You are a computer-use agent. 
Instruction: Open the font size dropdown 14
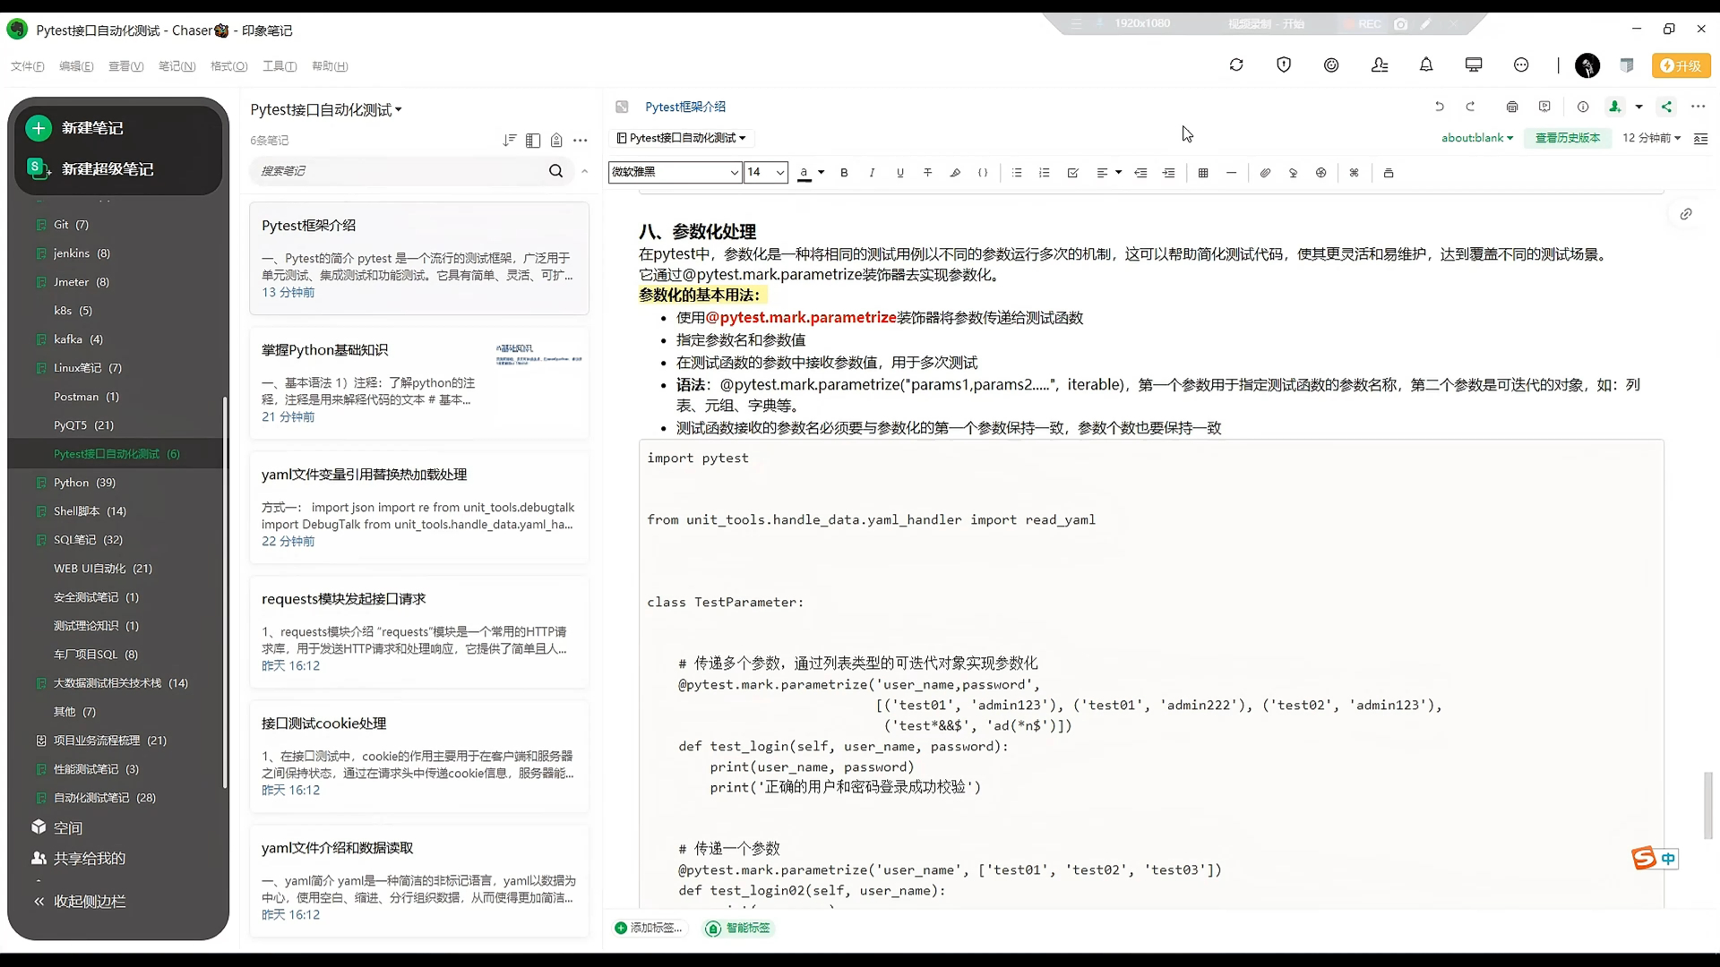point(766,172)
